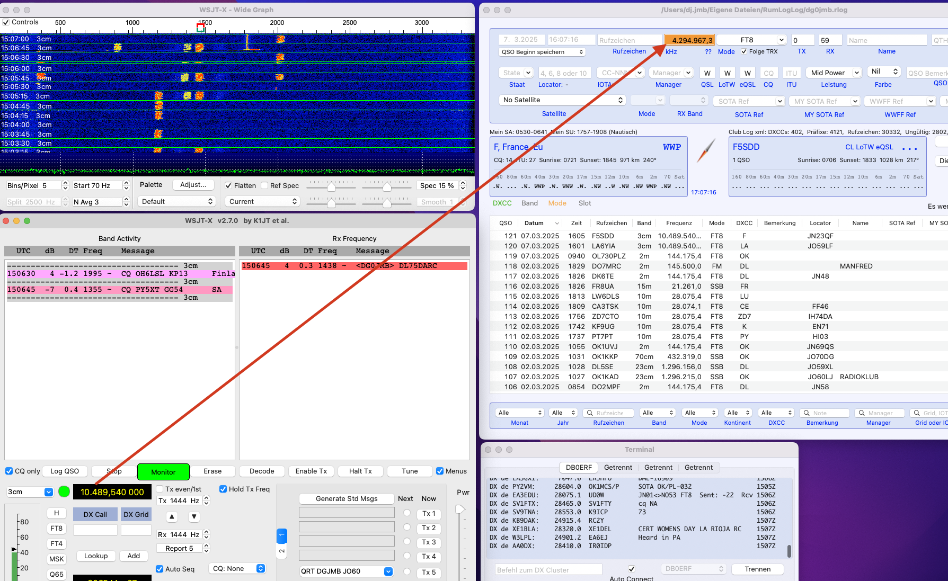Select message tab 2 in WSJT-X
The width and height of the screenshot is (948, 581).
pos(282,551)
